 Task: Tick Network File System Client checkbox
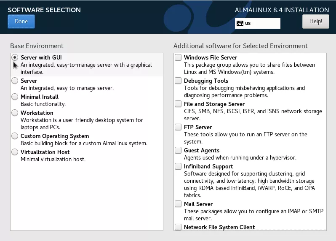[x=178, y=227]
